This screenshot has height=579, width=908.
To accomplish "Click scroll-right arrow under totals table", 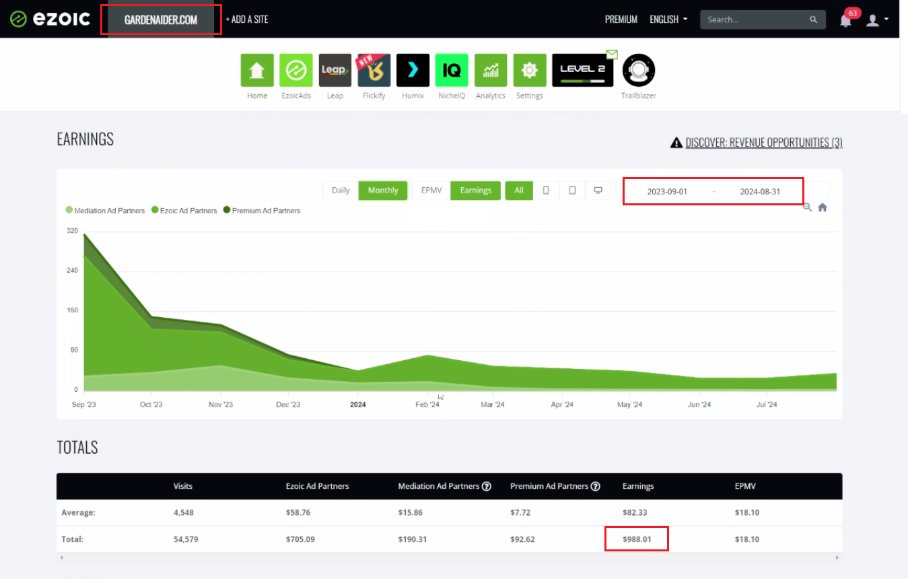I will point(837,557).
